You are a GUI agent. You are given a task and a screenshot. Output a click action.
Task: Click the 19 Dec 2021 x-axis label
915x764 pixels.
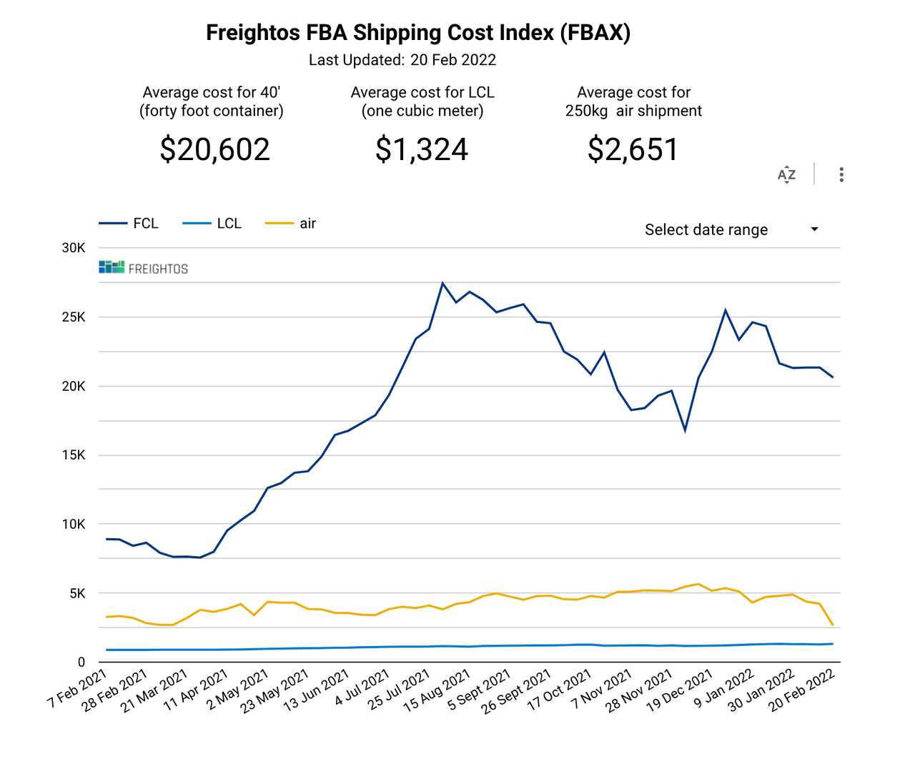point(679,690)
